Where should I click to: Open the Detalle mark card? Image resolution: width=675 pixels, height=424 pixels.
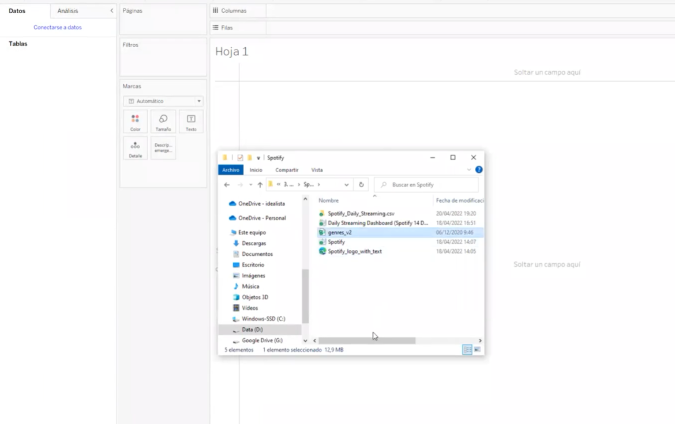click(x=135, y=149)
